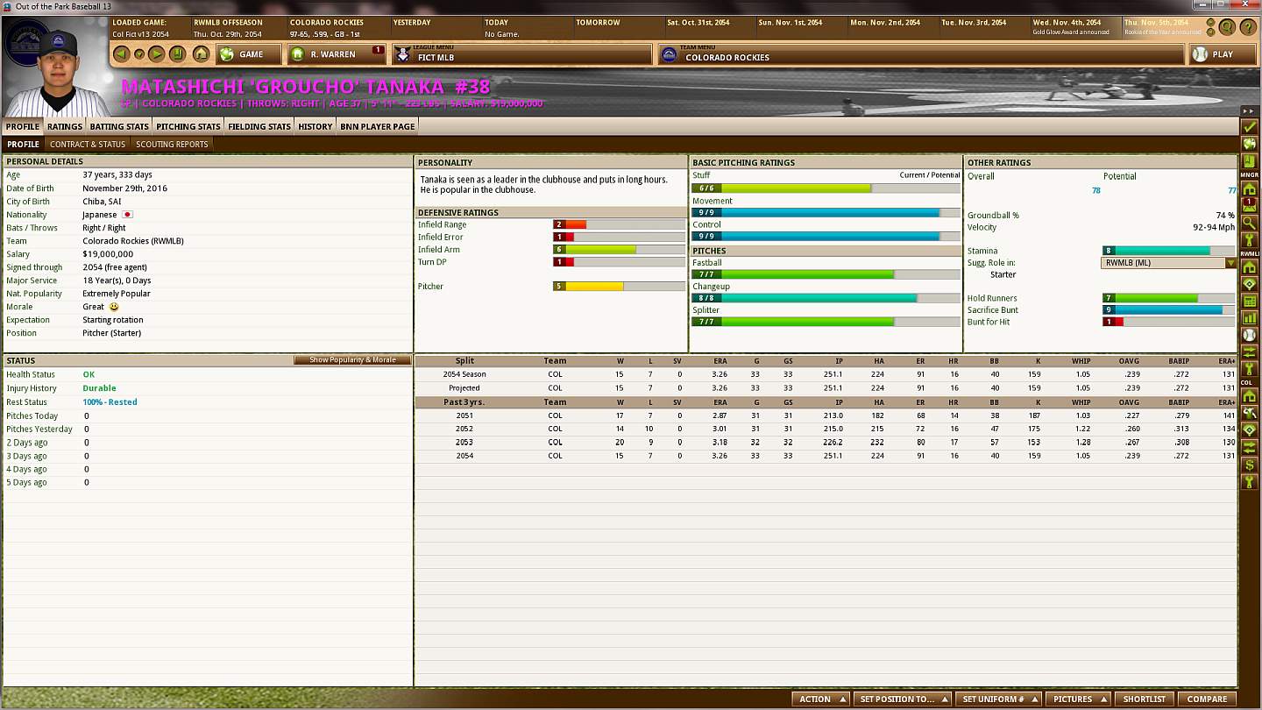Click the ERA column header in stats table
1262x710 pixels.
[720, 360]
